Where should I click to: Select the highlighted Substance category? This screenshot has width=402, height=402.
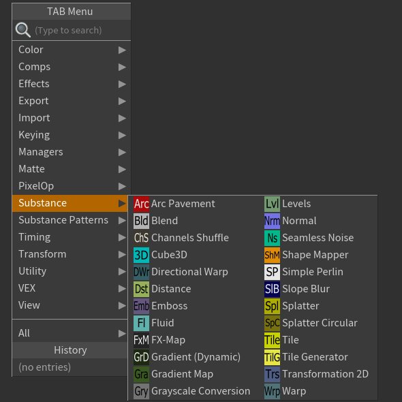pos(70,203)
